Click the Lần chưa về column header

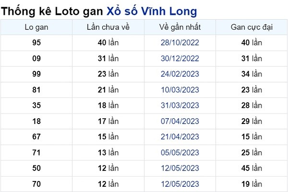click(108, 27)
